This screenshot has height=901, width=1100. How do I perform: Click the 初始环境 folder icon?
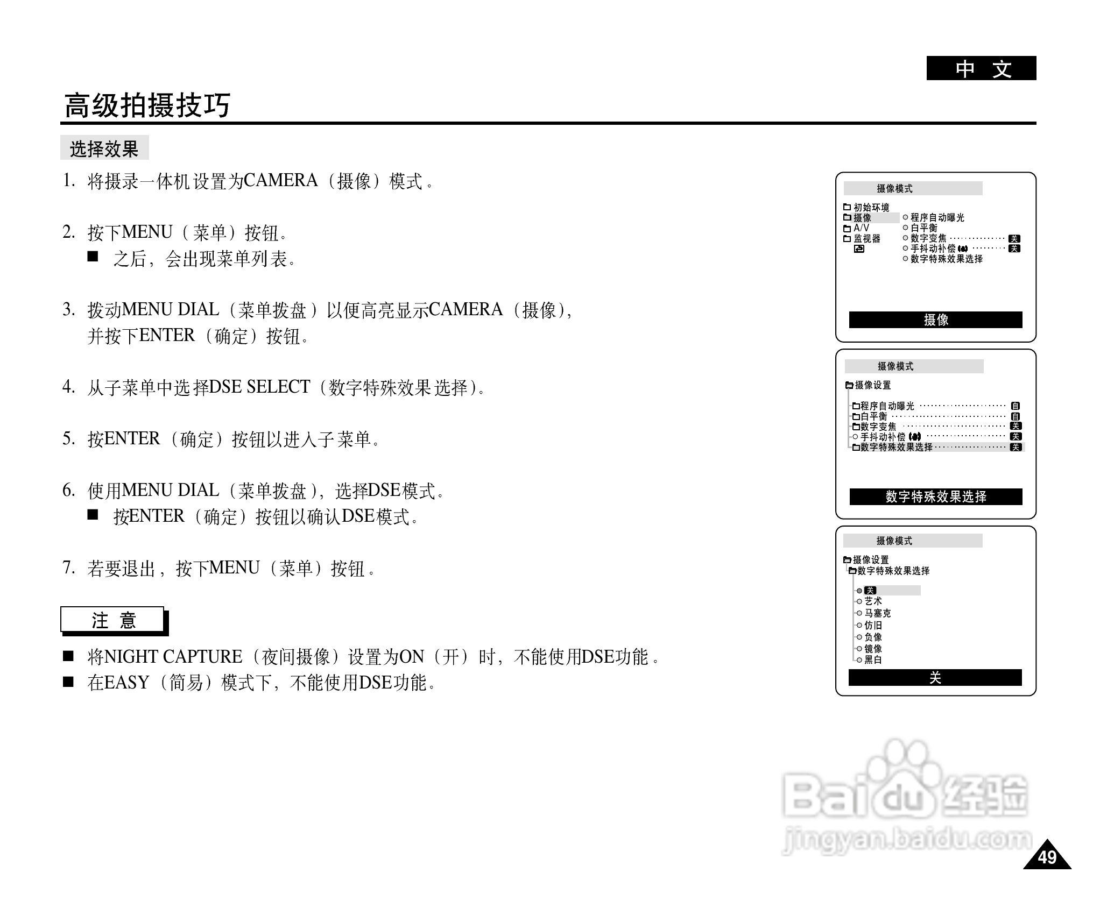(847, 207)
